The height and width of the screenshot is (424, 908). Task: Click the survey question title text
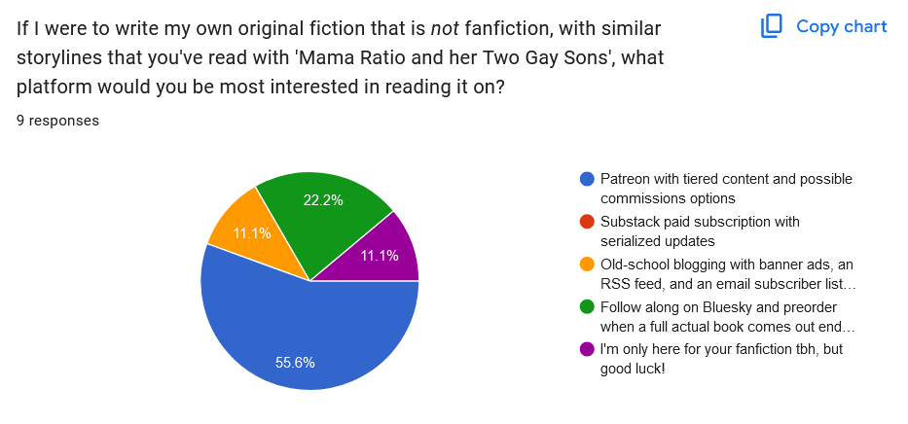[x=341, y=56]
